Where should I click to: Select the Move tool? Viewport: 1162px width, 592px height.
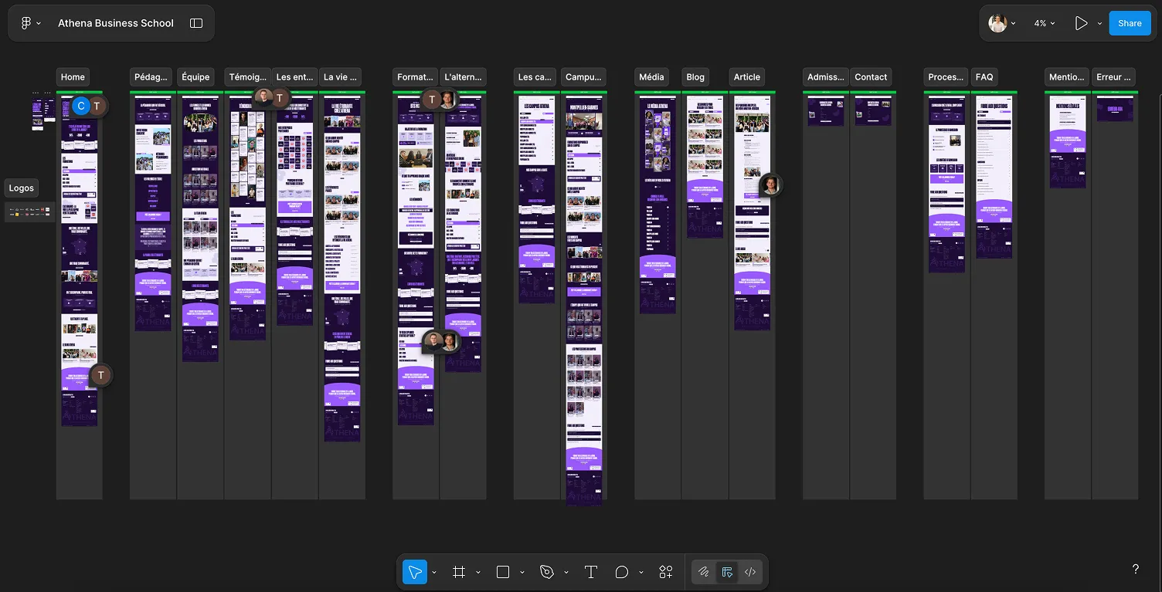[415, 572]
